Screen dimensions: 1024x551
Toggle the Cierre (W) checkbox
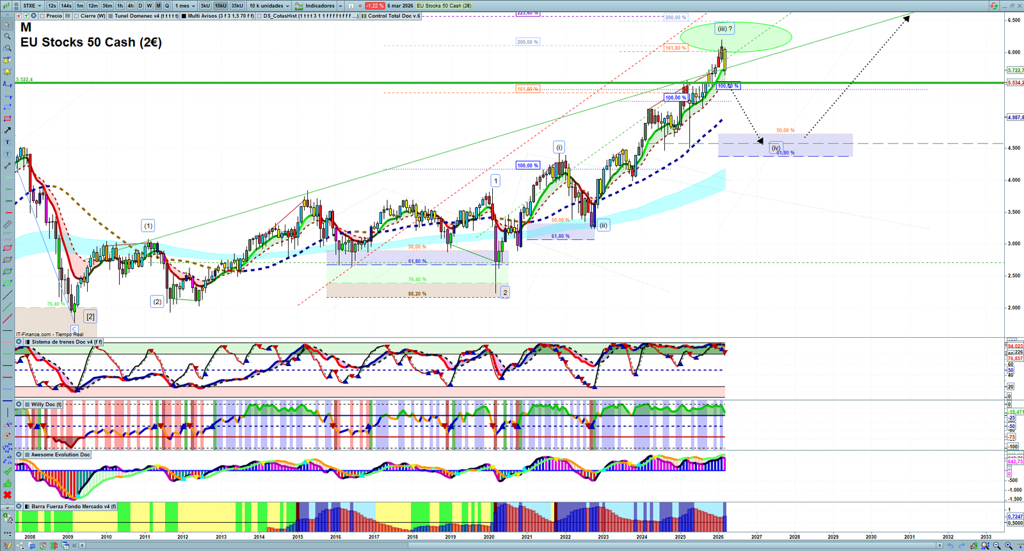[77, 16]
